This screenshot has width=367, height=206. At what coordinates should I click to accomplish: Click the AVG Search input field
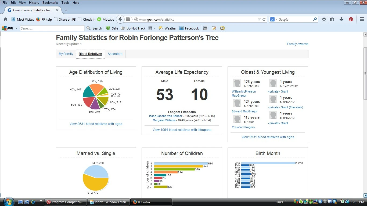(x=52, y=28)
